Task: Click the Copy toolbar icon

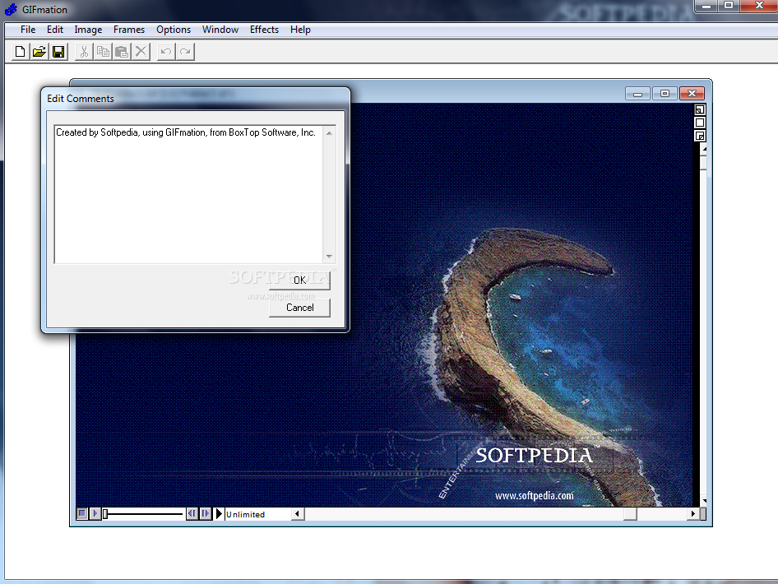Action: pos(103,52)
